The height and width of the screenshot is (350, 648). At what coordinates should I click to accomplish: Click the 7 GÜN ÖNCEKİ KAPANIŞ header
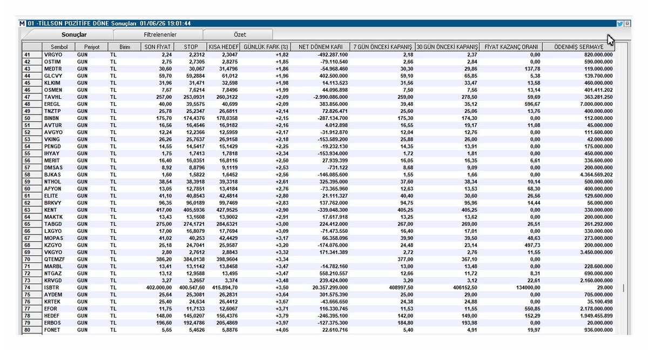pos(382,47)
